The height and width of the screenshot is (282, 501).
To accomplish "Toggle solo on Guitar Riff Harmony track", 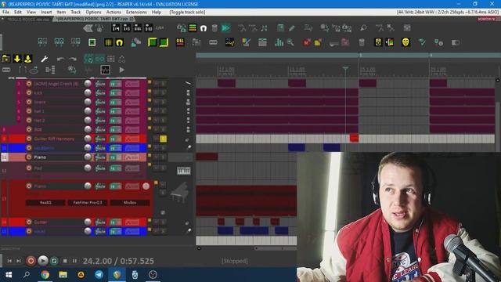I will click(163, 139).
